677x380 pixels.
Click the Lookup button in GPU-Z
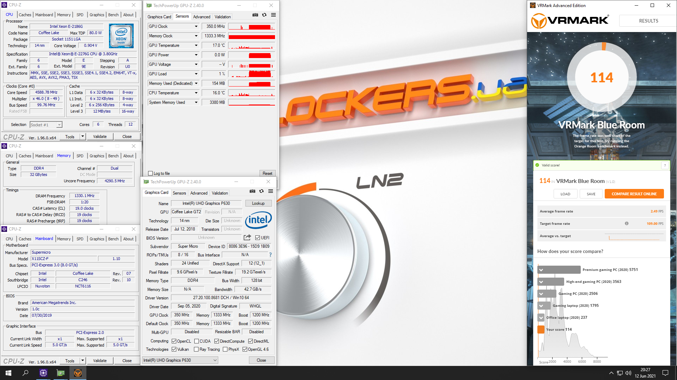click(258, 203)
